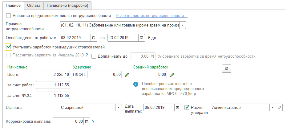This screenshot has height=128, width=287.
Task: Click the refresh recalculation button
Action: [227, 69]
